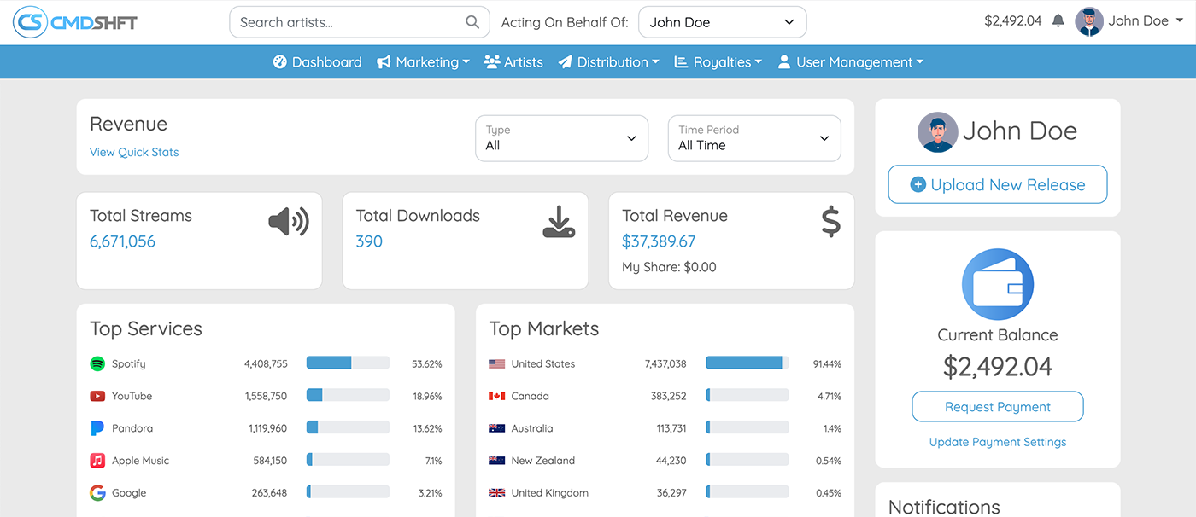This screenshot has height=517, width=1196.
Task: Click the download icon on Total Downloads card
Action: pyautogui.click(x=559, y=222)
